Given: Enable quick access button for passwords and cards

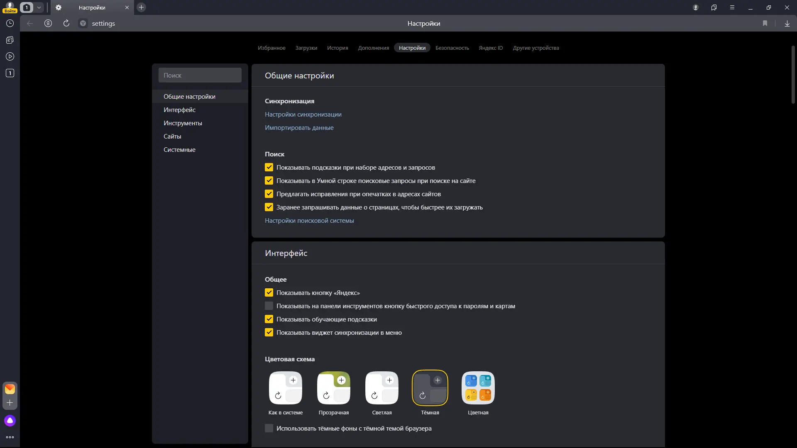Looking at the screenshot, I should [x=269, y=306].
